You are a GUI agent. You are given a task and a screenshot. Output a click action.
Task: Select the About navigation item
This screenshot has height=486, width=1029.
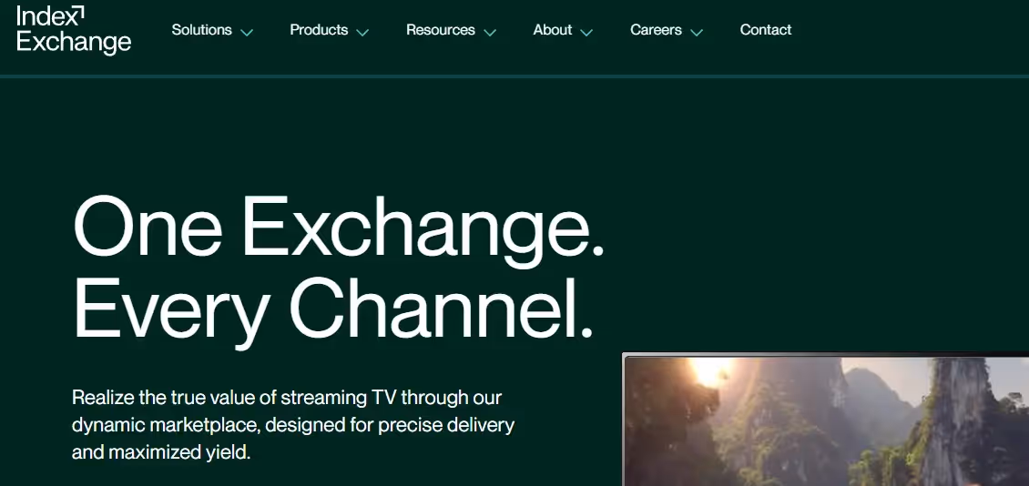click(553, 30)
